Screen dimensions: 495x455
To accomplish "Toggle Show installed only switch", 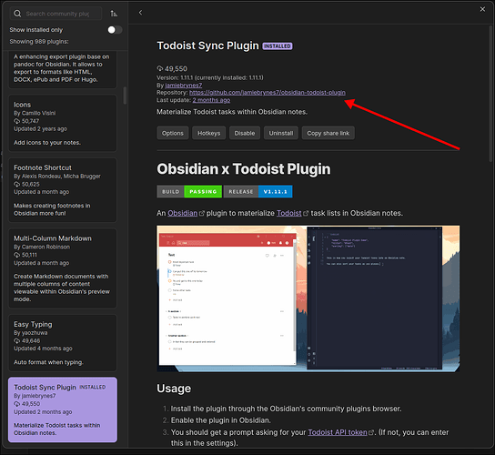I will 115,30.
